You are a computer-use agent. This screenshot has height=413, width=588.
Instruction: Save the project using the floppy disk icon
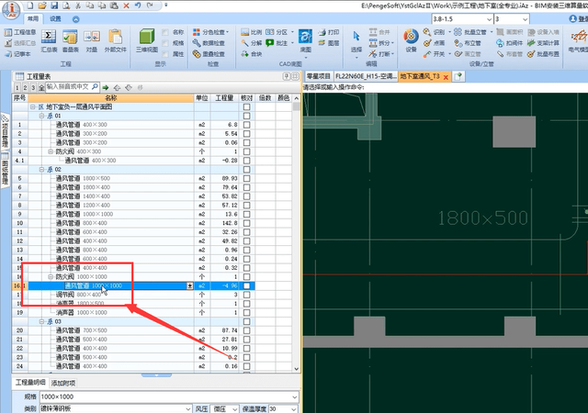(54, 6)
